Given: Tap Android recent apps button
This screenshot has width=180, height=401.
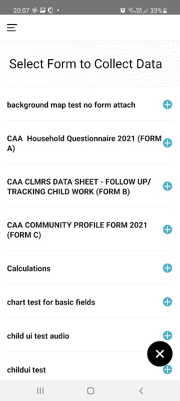Looking at the screenshot, I should coord(40,390).
